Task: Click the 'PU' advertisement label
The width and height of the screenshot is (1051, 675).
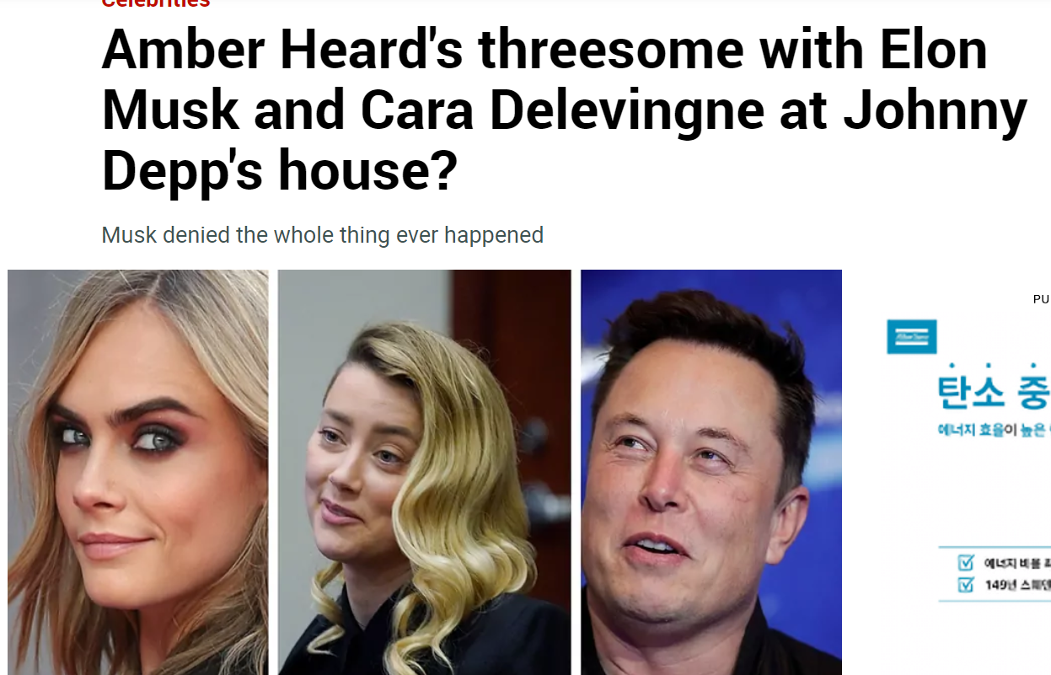Action: click(x=1041, y=299)
